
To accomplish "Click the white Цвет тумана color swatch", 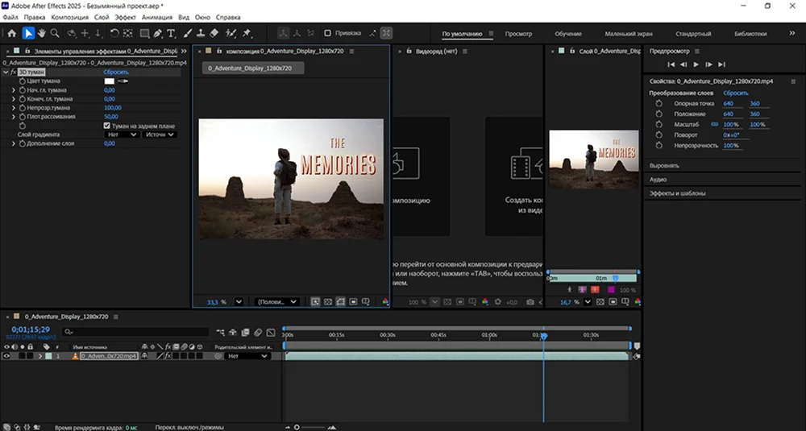I will pos(109,81).
